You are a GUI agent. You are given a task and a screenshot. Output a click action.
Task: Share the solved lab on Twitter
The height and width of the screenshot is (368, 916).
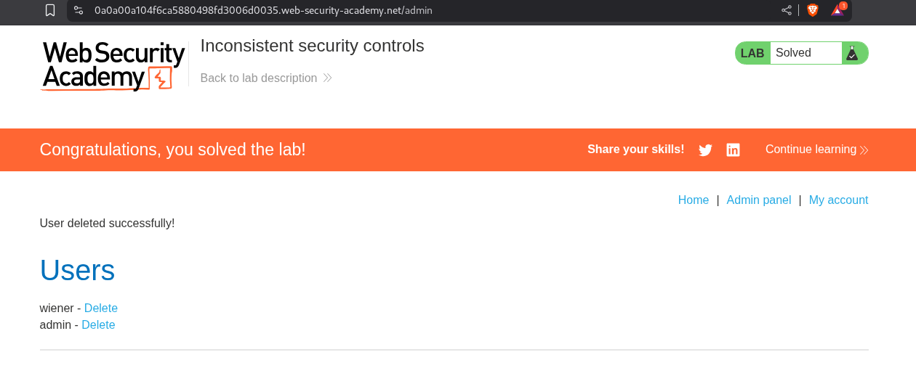pos(705,150)
